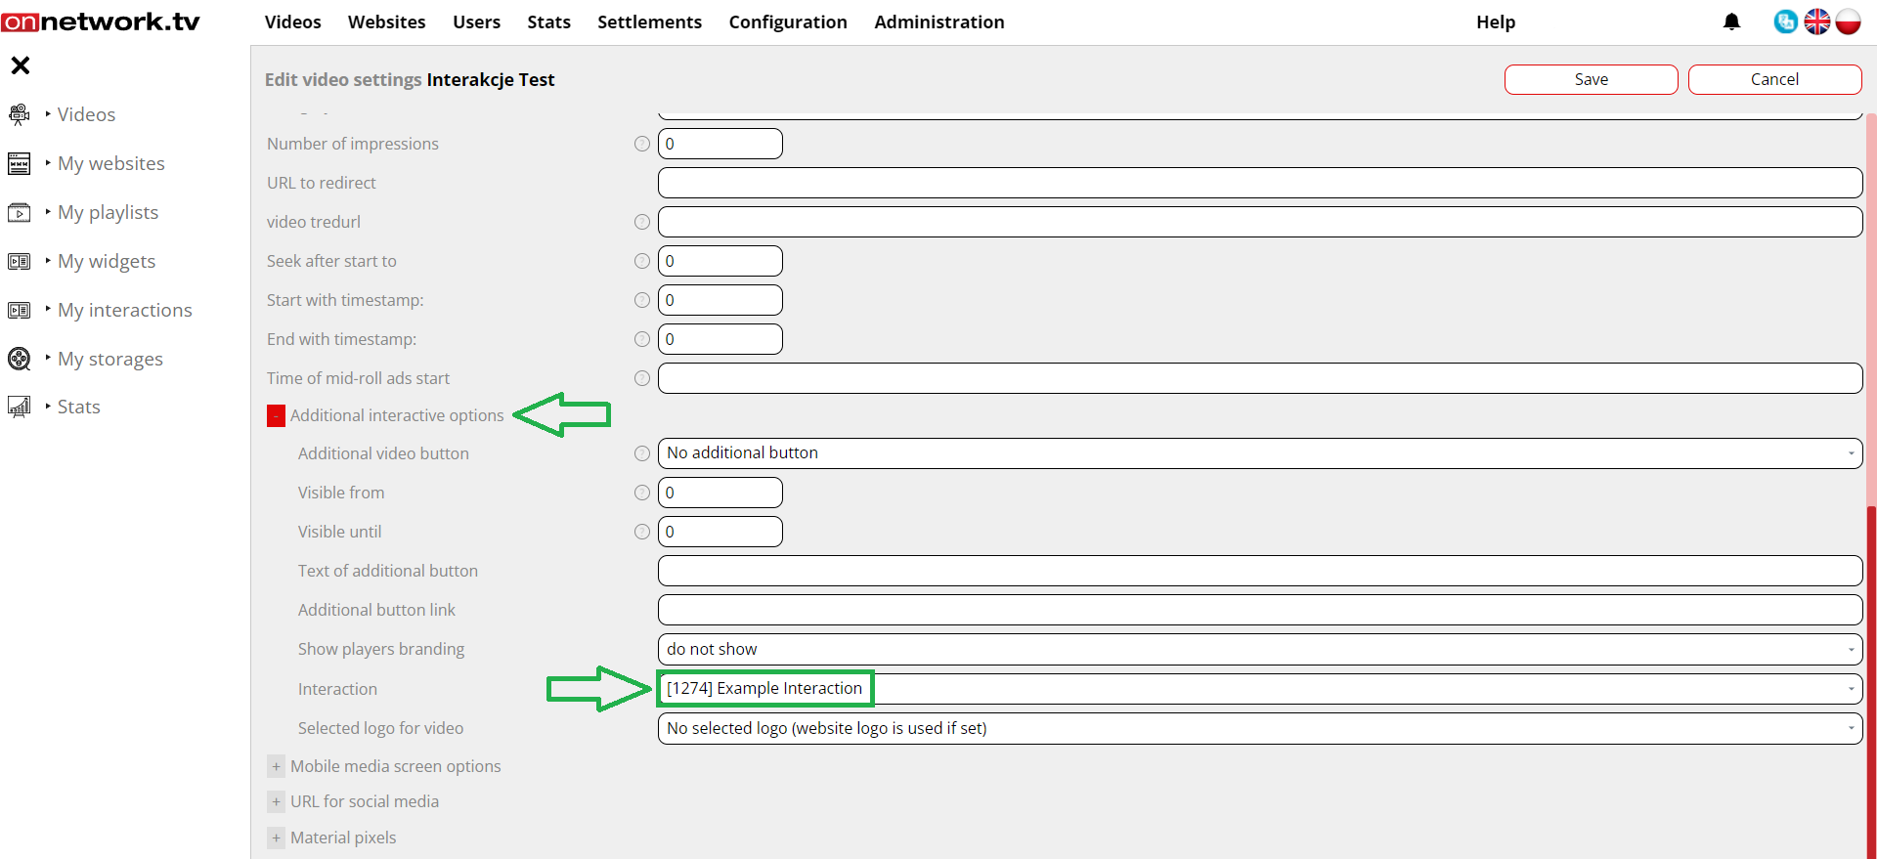The image size is (1877, 859).
Task: Click the Save button
Action: tap(1591, 79)
